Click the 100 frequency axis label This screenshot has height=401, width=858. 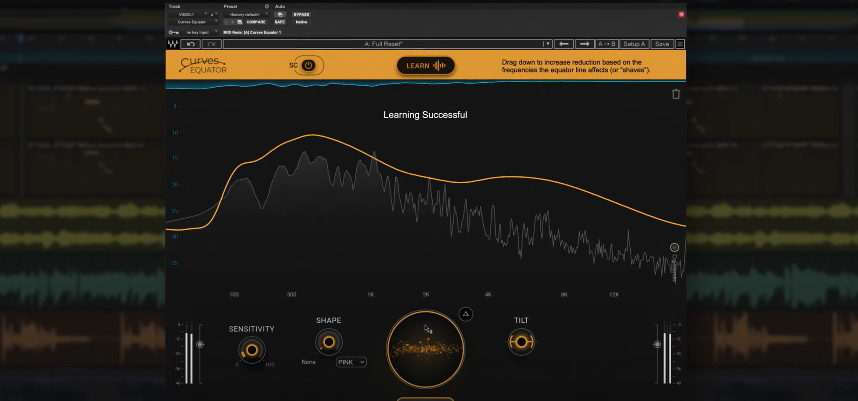point(234,295)
